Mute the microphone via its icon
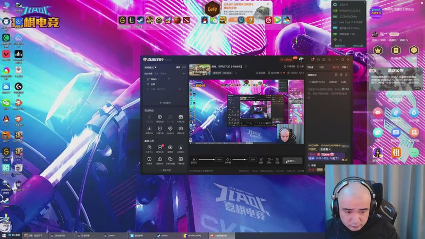The width and height of the screenshot is (425, 239). click(x=193, y=160)
